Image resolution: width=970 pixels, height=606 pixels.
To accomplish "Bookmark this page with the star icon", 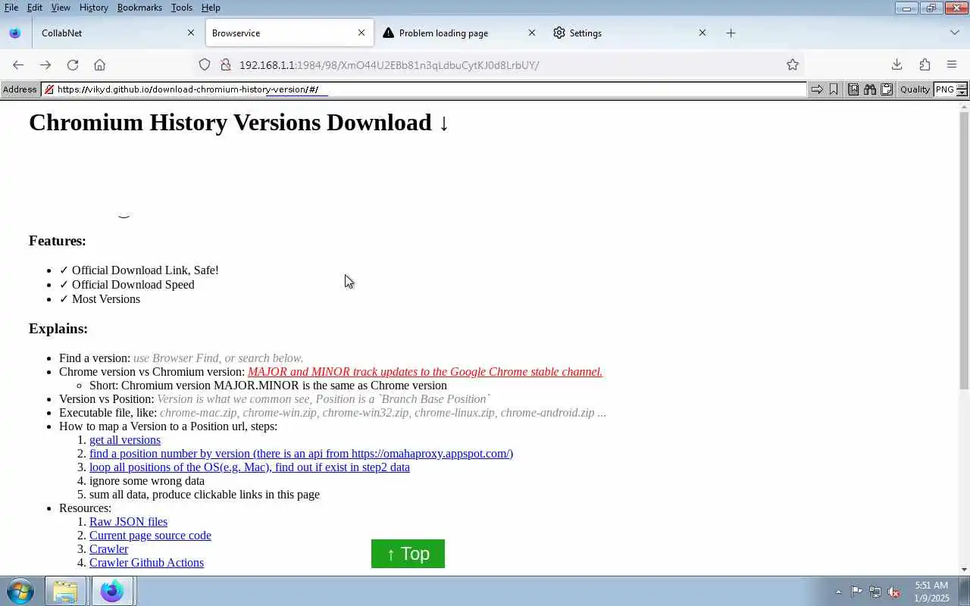I will pos(793,65).
